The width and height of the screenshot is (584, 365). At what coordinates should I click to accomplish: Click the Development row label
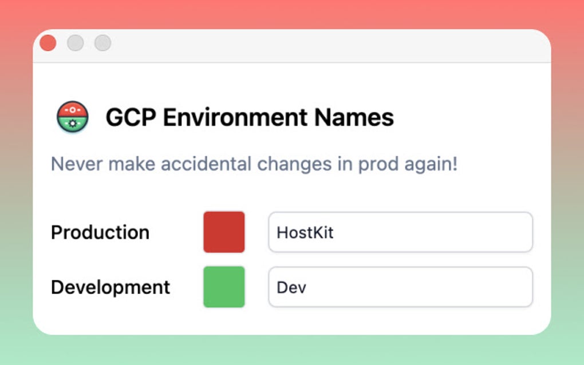coord(111,287)
